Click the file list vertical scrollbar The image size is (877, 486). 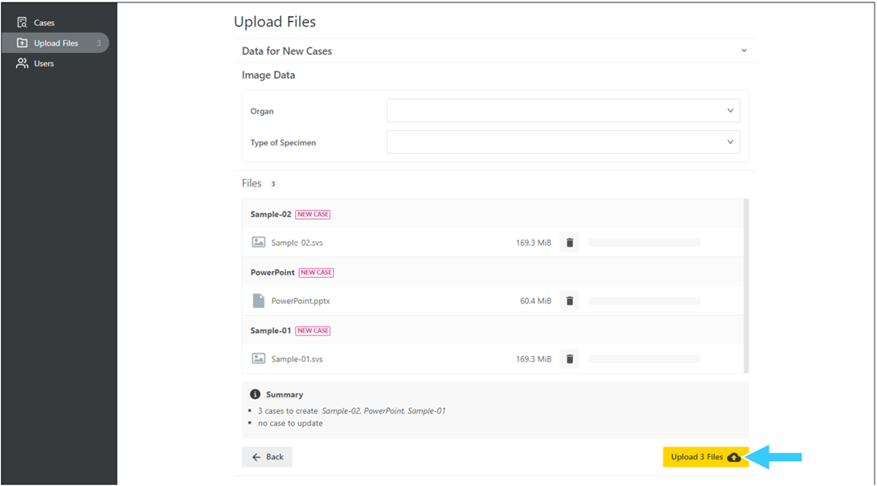pyautogui.click(x=746, y=286)
